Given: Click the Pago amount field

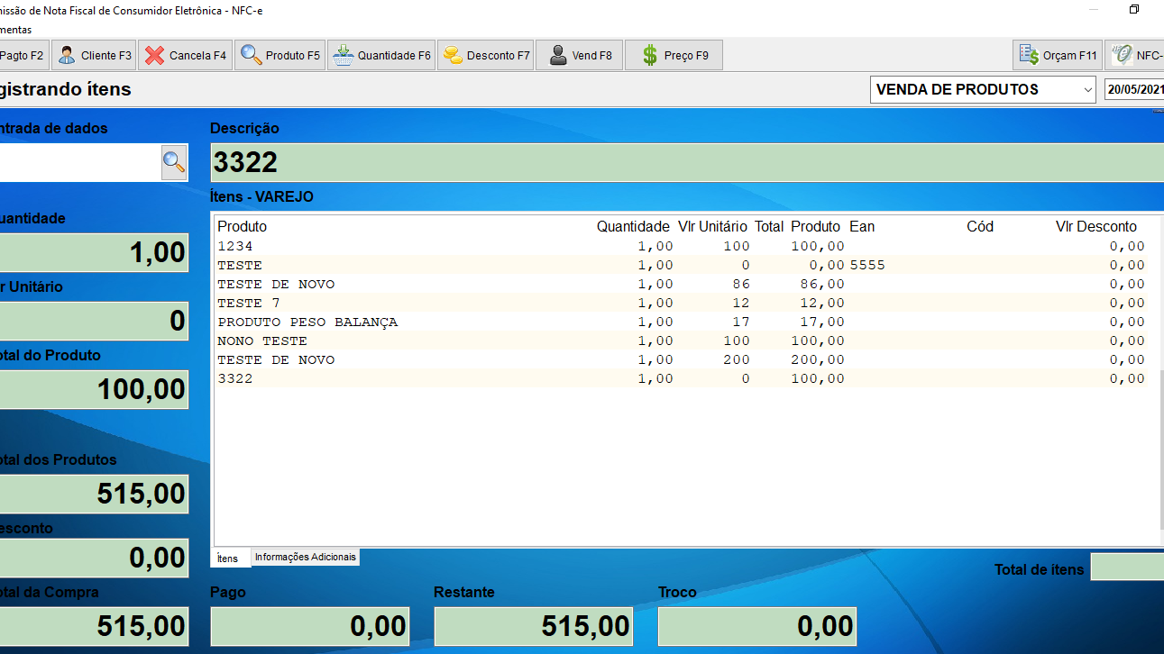Looking at the screenshot, I should pyautogui.click(x=310, y=626).
